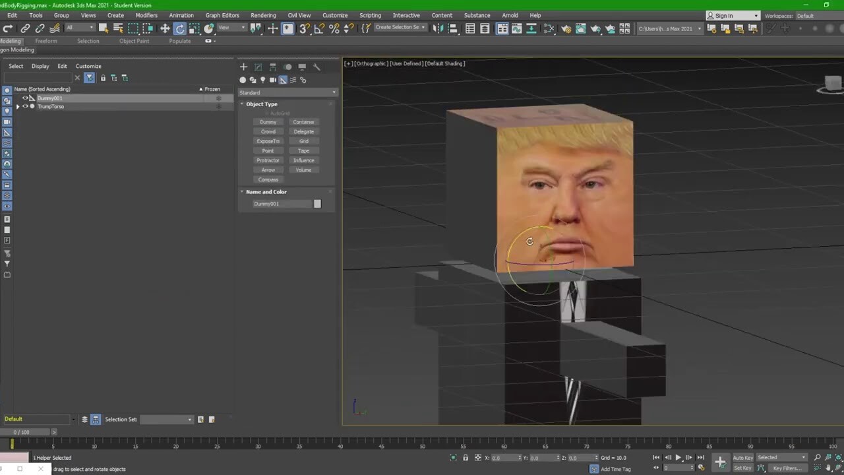
Task: Expand the TrumpTorso hierarchy arrow
Action: 18,106
